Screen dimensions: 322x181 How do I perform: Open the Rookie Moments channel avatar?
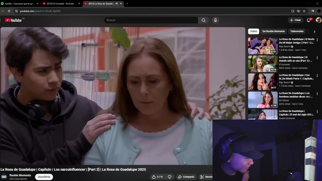click(4, 177)
